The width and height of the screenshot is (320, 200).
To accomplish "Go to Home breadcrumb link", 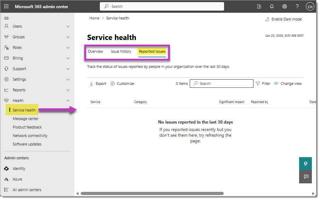I will 94,18.
